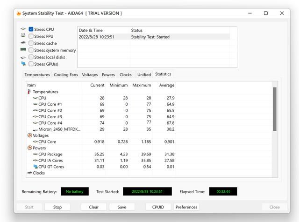Click the 'No battery' indicator
Image resolution: width=299 pixels, height=222 pixels.
(x=75, y=191)
